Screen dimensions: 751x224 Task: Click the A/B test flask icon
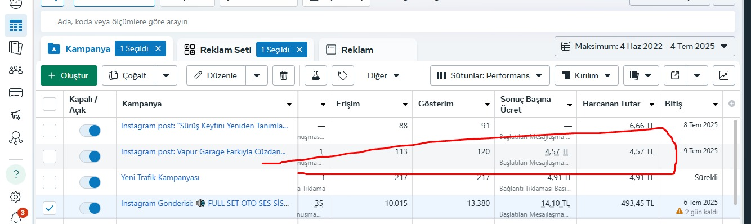[x=316, y=75]
